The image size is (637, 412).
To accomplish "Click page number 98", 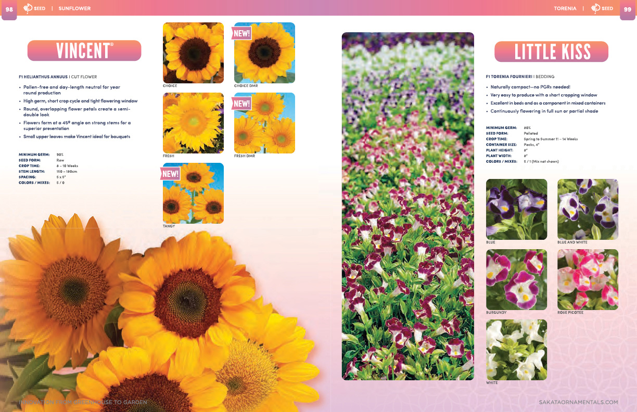I will coord(9,9).
